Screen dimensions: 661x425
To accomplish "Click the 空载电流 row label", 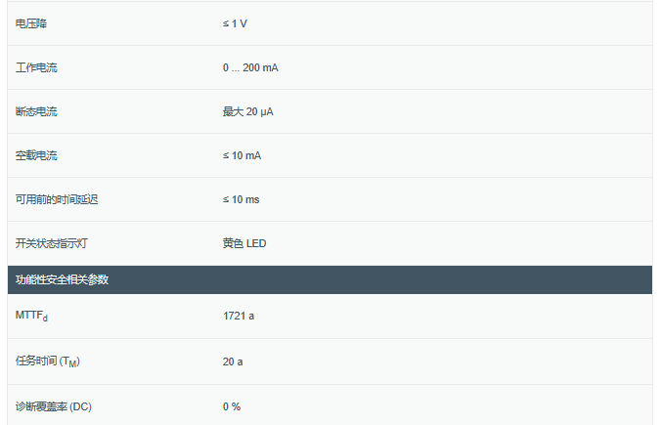I will coord(36,155).
